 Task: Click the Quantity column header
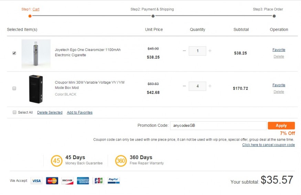pyautogui.click(x=197, y=30)
